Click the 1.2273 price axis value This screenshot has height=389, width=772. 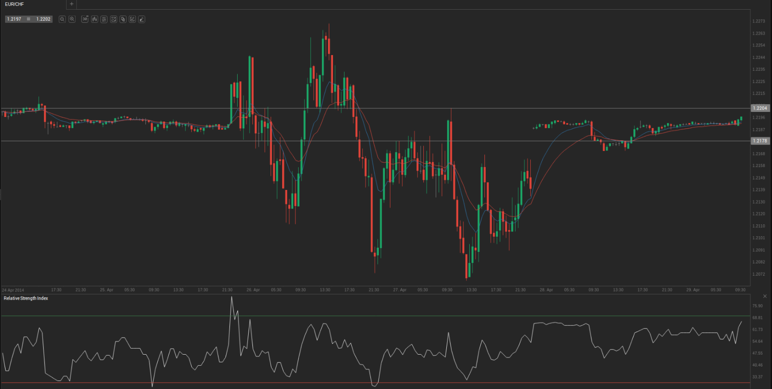coord(759,21)
